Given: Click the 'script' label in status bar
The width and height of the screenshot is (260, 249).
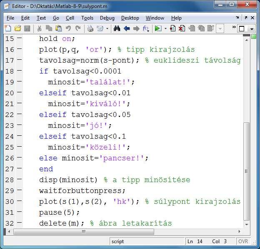Looking at the screenshot, I should tap(117, 241).
